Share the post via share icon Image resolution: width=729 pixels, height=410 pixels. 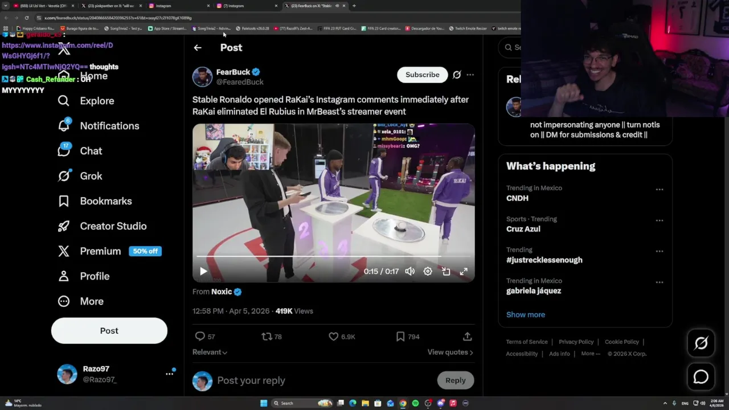tap(467, 337)
